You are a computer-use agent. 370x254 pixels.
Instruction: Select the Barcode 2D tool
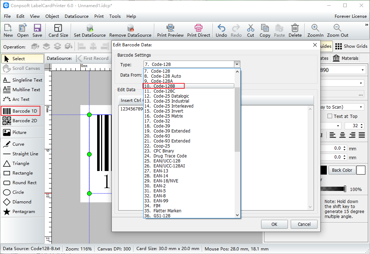coord(22,120)
